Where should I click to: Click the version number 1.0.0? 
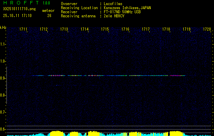click(46, 3)
